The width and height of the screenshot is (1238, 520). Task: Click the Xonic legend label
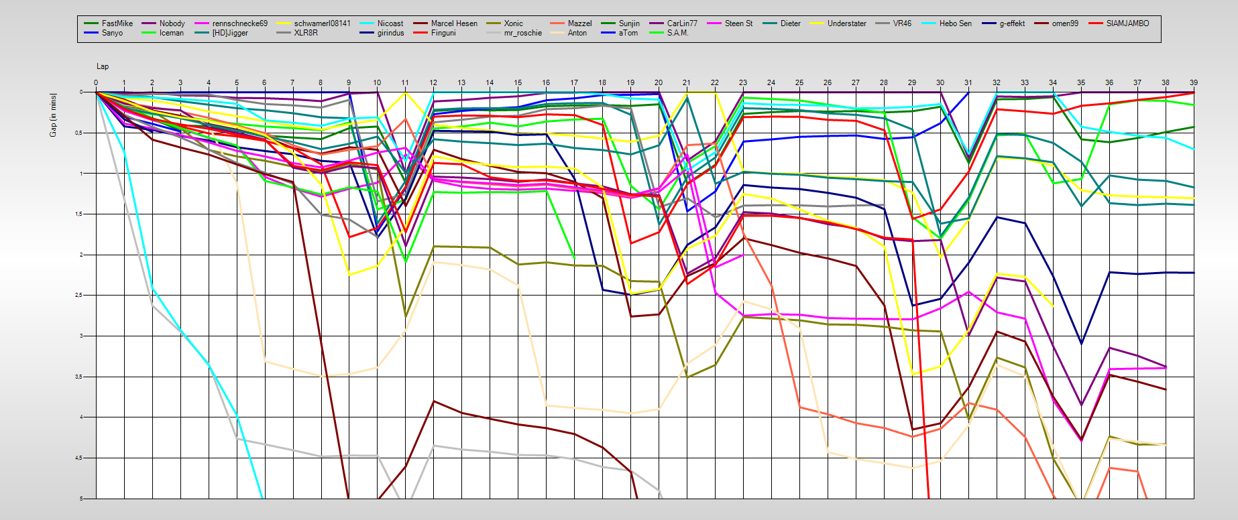[x=513, y=23]
